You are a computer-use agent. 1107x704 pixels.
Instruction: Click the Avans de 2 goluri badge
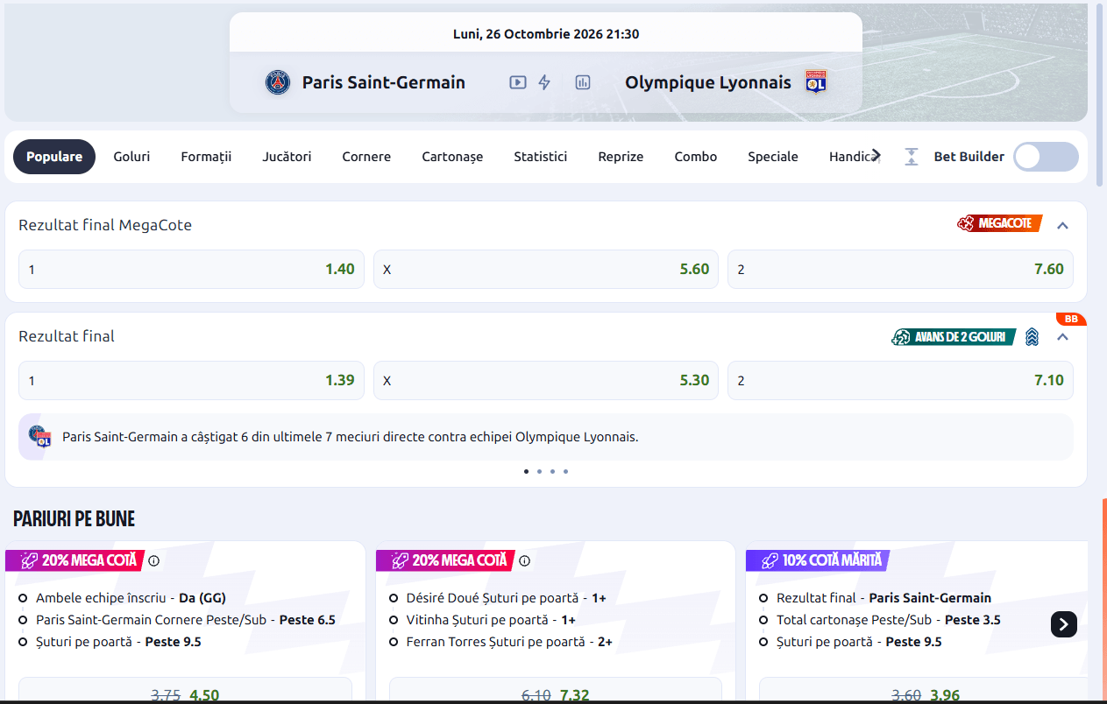click(x=954, y=336)
